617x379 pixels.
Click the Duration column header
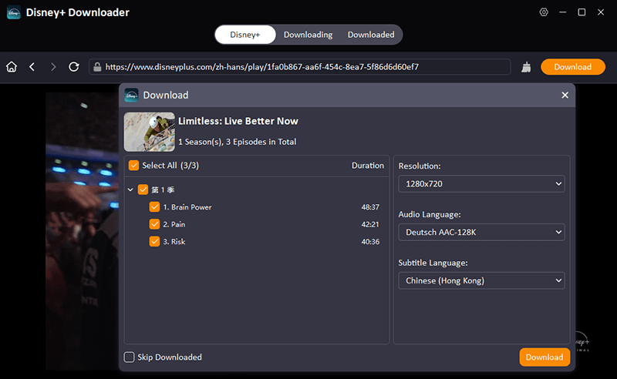368,166
